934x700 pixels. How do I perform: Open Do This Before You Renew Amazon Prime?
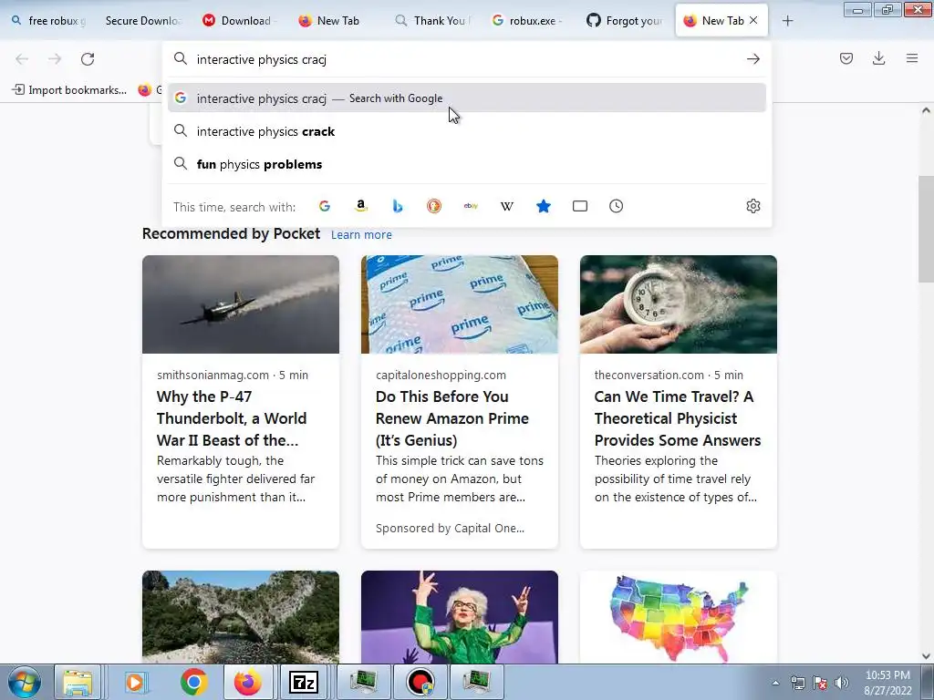452,418
